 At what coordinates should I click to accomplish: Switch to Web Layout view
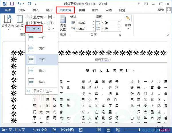(x=118, y=130)
